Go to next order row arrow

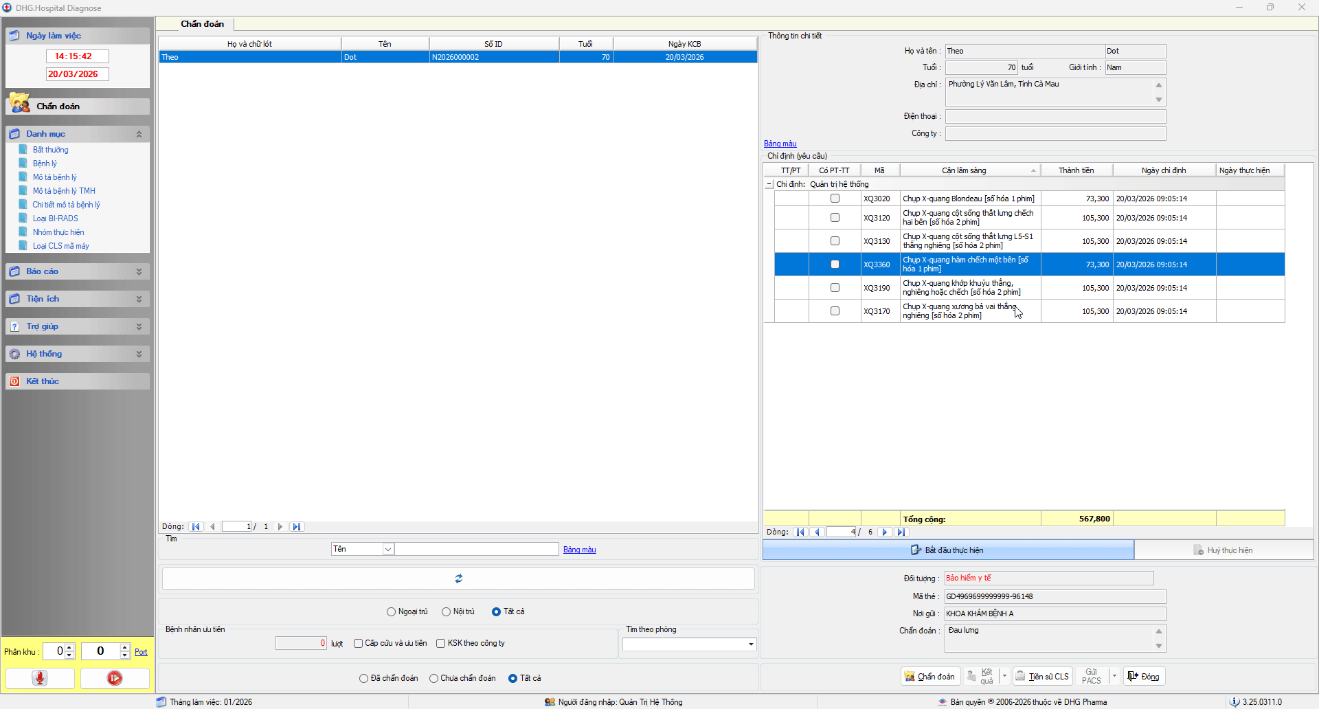pos(885,532)
